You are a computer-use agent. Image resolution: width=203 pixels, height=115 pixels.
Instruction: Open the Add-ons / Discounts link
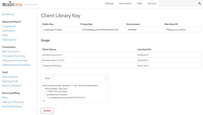[13, 102]
